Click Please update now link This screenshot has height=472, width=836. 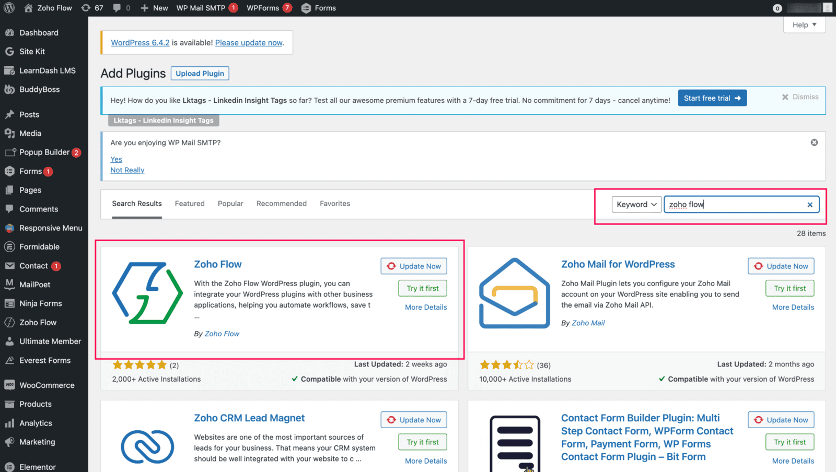pyautogui.click(x=249, y=43)
